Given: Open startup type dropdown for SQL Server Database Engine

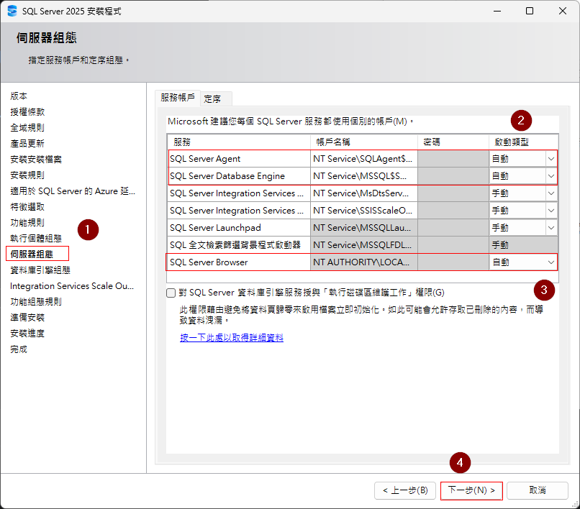Looking at the screenshot, I should click(x=551, y=176).
